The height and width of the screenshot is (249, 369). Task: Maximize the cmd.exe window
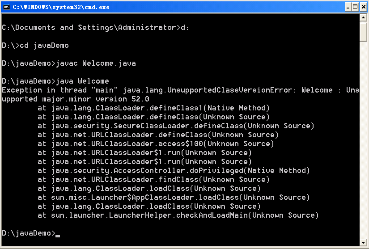pyautogui.click(x=356, y=7)
